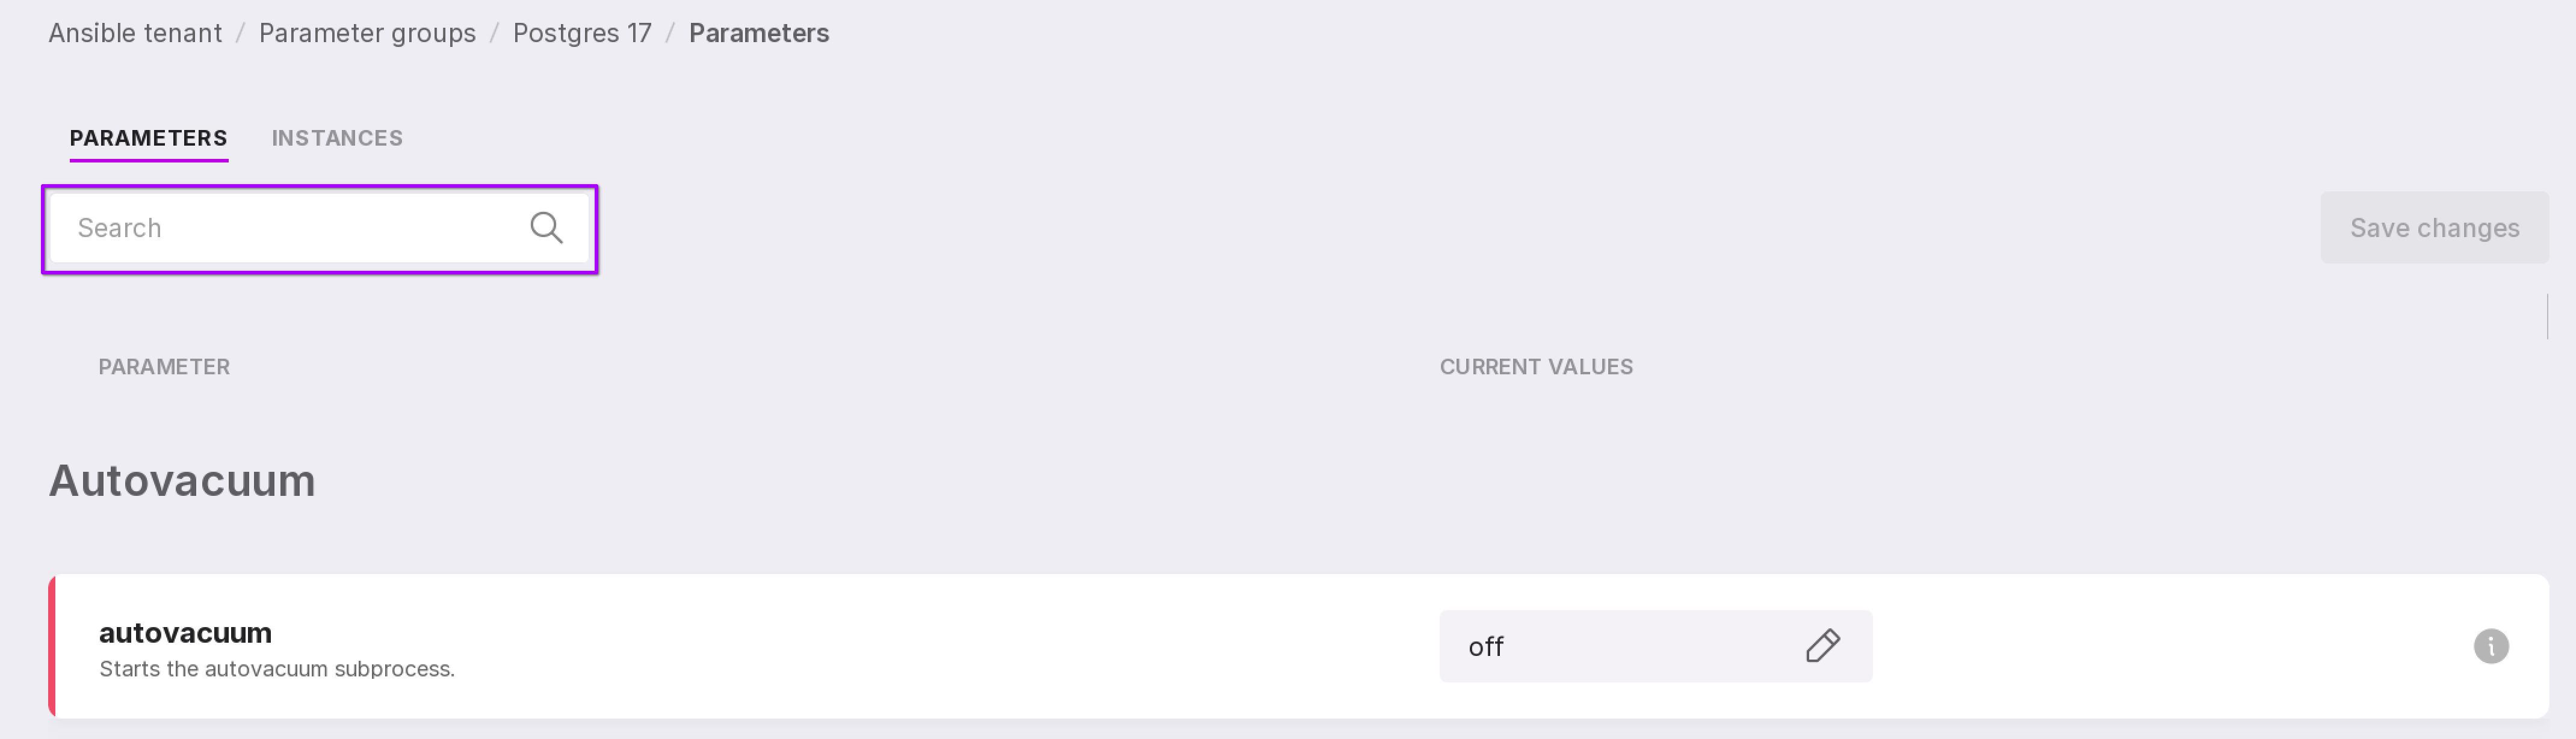
Task: Focus the Search input field
Action: point(290,228)
